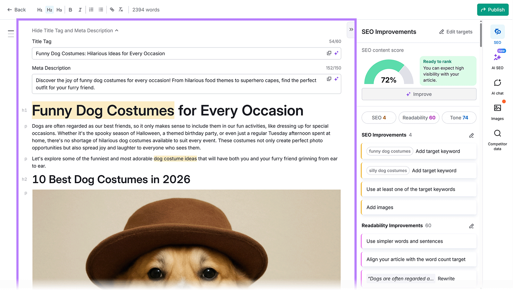Toggle the active H2 heading style
513x290 pixels.
coord(49,10)
